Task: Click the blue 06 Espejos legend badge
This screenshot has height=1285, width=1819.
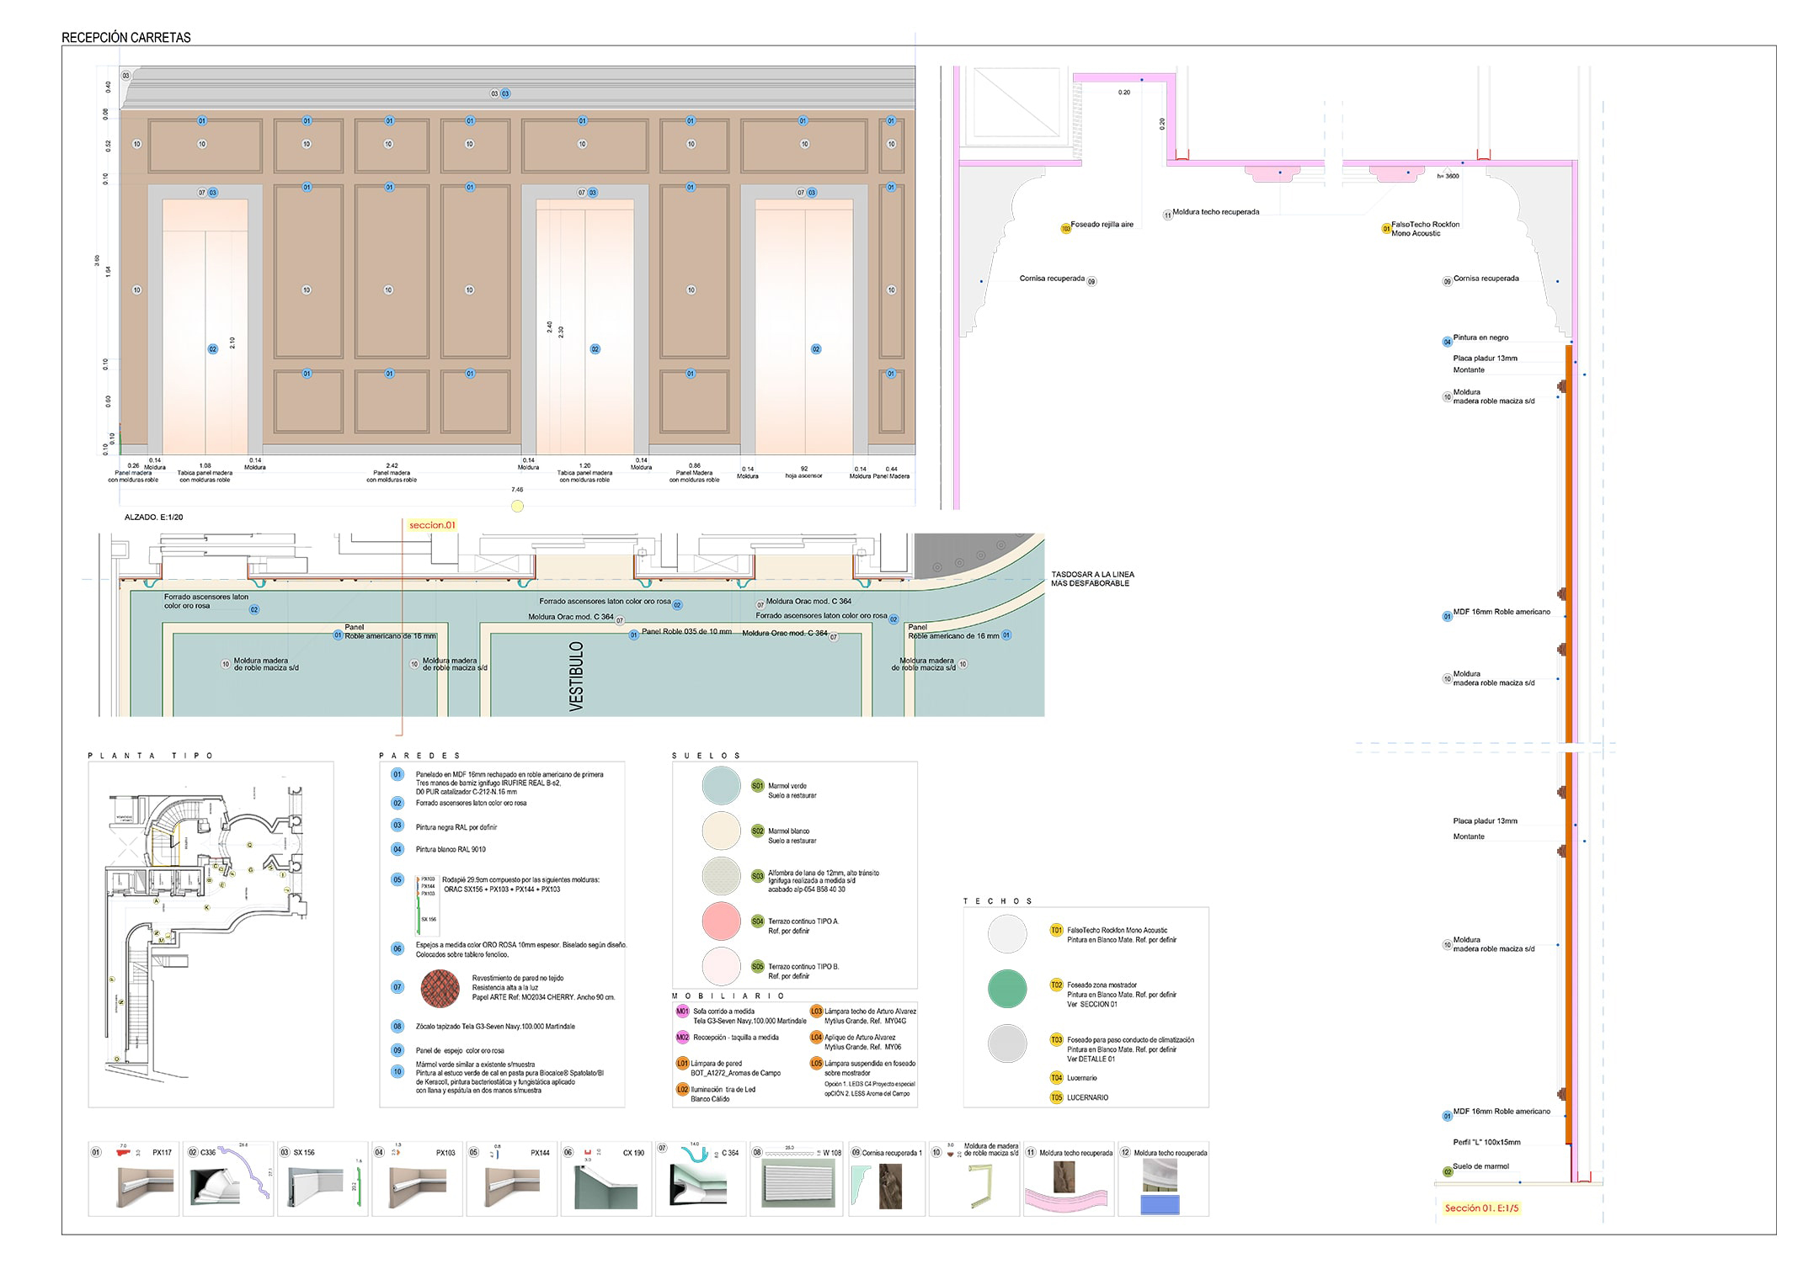Action: 397,948
